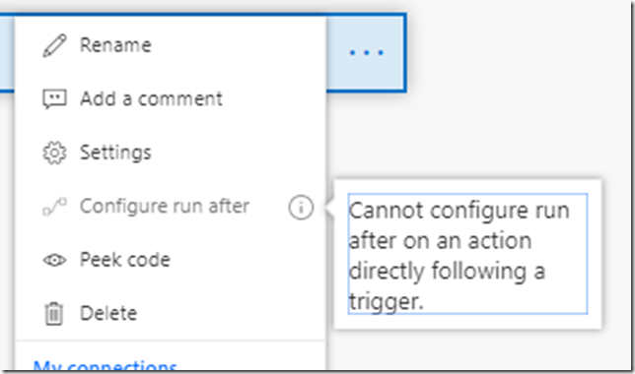The height and width of the screenshot is (374, 635).
Task: Click the info circle beside Configure run after
Action: click(x=301, y=208)
